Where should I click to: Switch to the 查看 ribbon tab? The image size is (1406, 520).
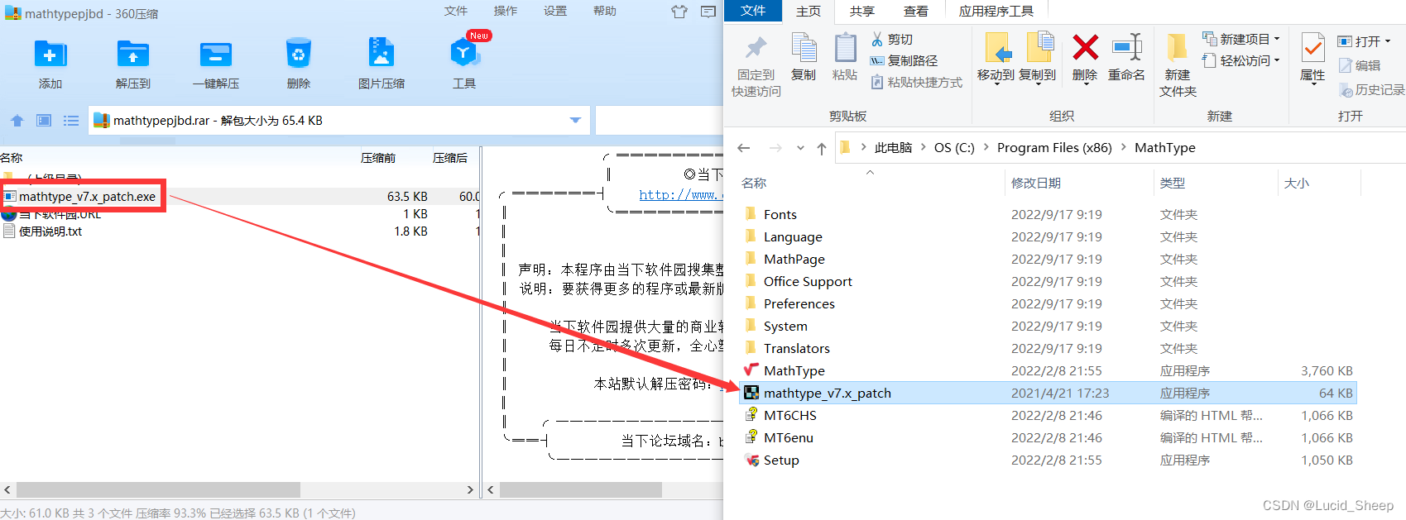(915, 11)
